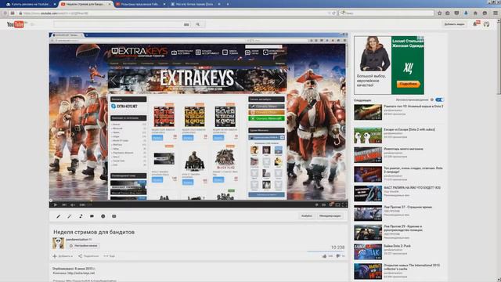The width and height of the screenshot is (501, 282).
Task: Click the ad's orange 'Подробнее' button
Action: coord(409,84)
